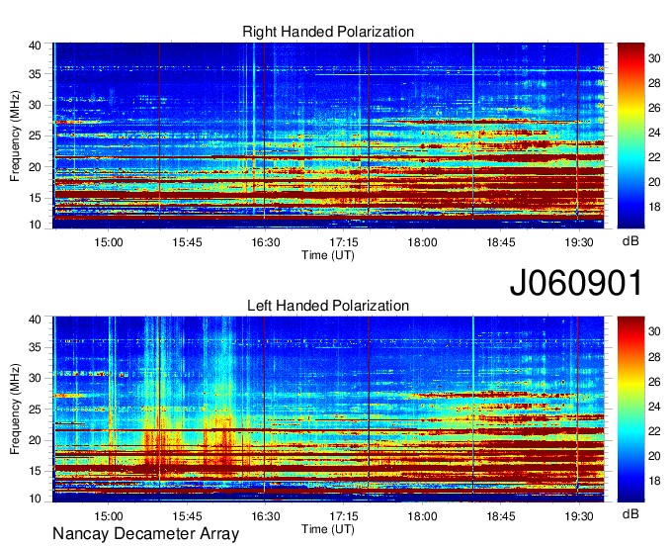Click 'Frequency (MHz)' axis label of Right Handed plot

[15, 136]
